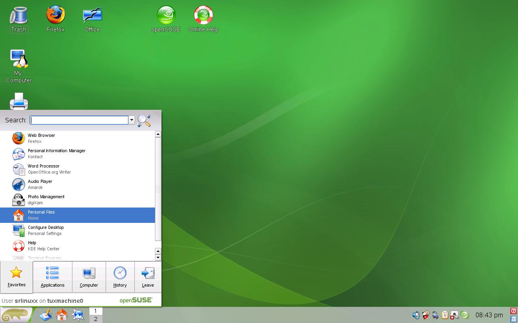The image size is (518, 323).
Task: Open the Leave tab
Action: point(148,277)
